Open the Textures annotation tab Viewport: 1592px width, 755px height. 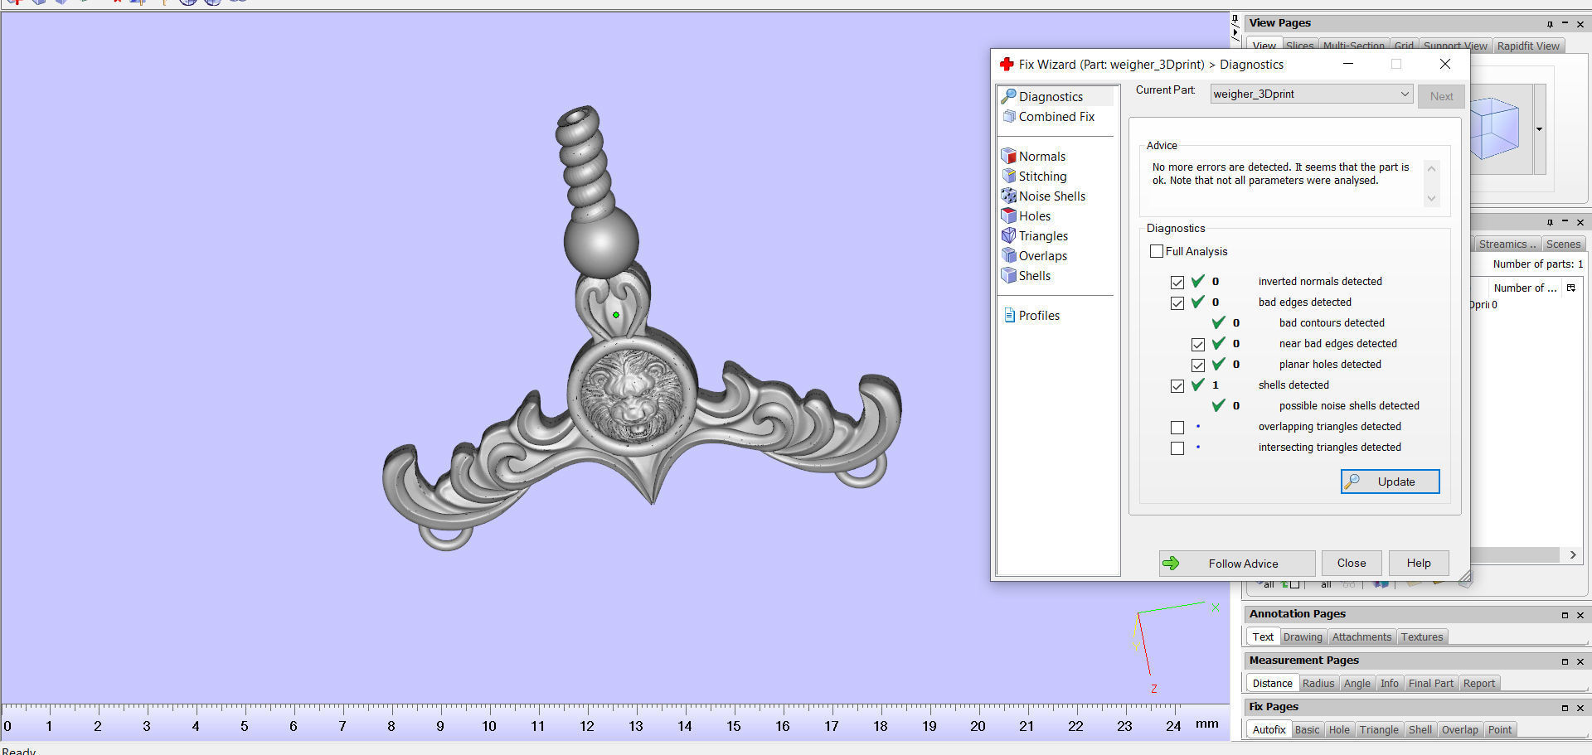[1422, 636]
